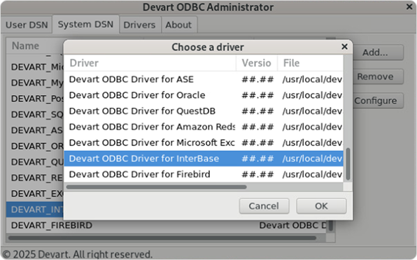Select Devart ODBC Driver for InterBase
Image resolution: width=417 pixels, height=260 pixels.
[x=204, y=159]
